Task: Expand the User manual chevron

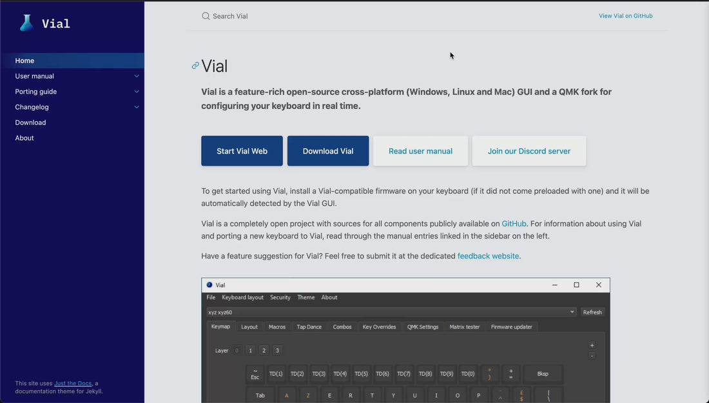Action: (x=137, y=76)
